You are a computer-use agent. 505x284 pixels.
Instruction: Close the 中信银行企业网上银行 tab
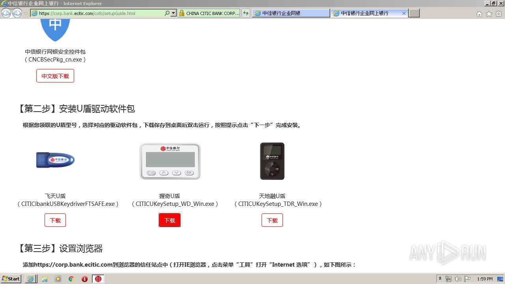(404, 13)
